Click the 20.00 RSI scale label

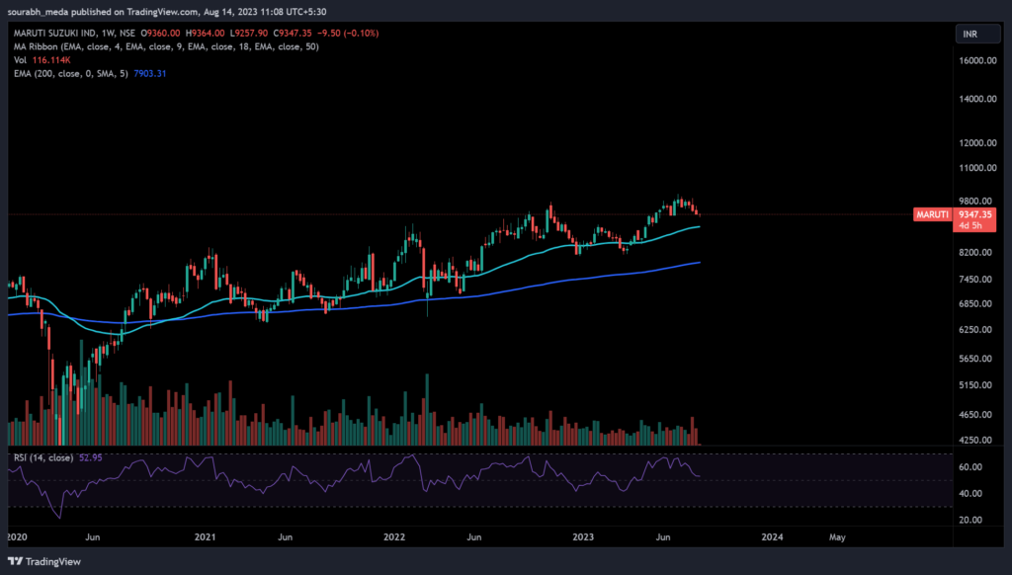click(970, 520)
